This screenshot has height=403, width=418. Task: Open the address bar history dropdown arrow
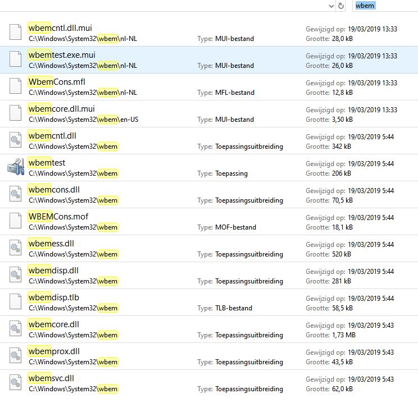pyautogui.click(x=331, y=6)
